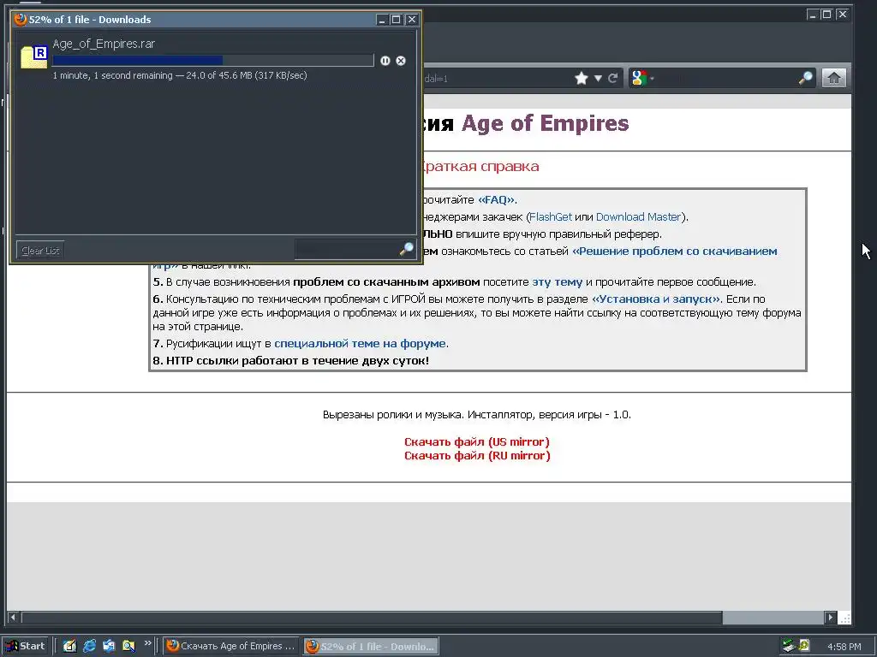Screen dimensions: 877x657
Task: Open the URL history dropdown arrow
Action: [598, 78]
